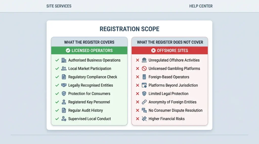Click the shield icon beside Protection for Consumers
259x144 pixels.
(x=64, y=94)
